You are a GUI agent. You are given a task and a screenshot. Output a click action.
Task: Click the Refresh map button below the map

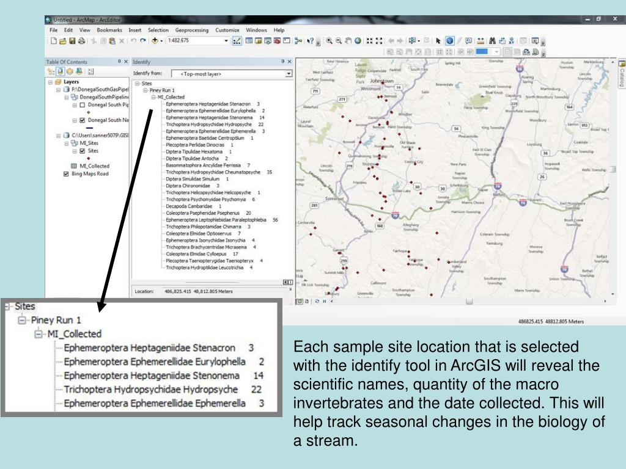tap(317, 302)
